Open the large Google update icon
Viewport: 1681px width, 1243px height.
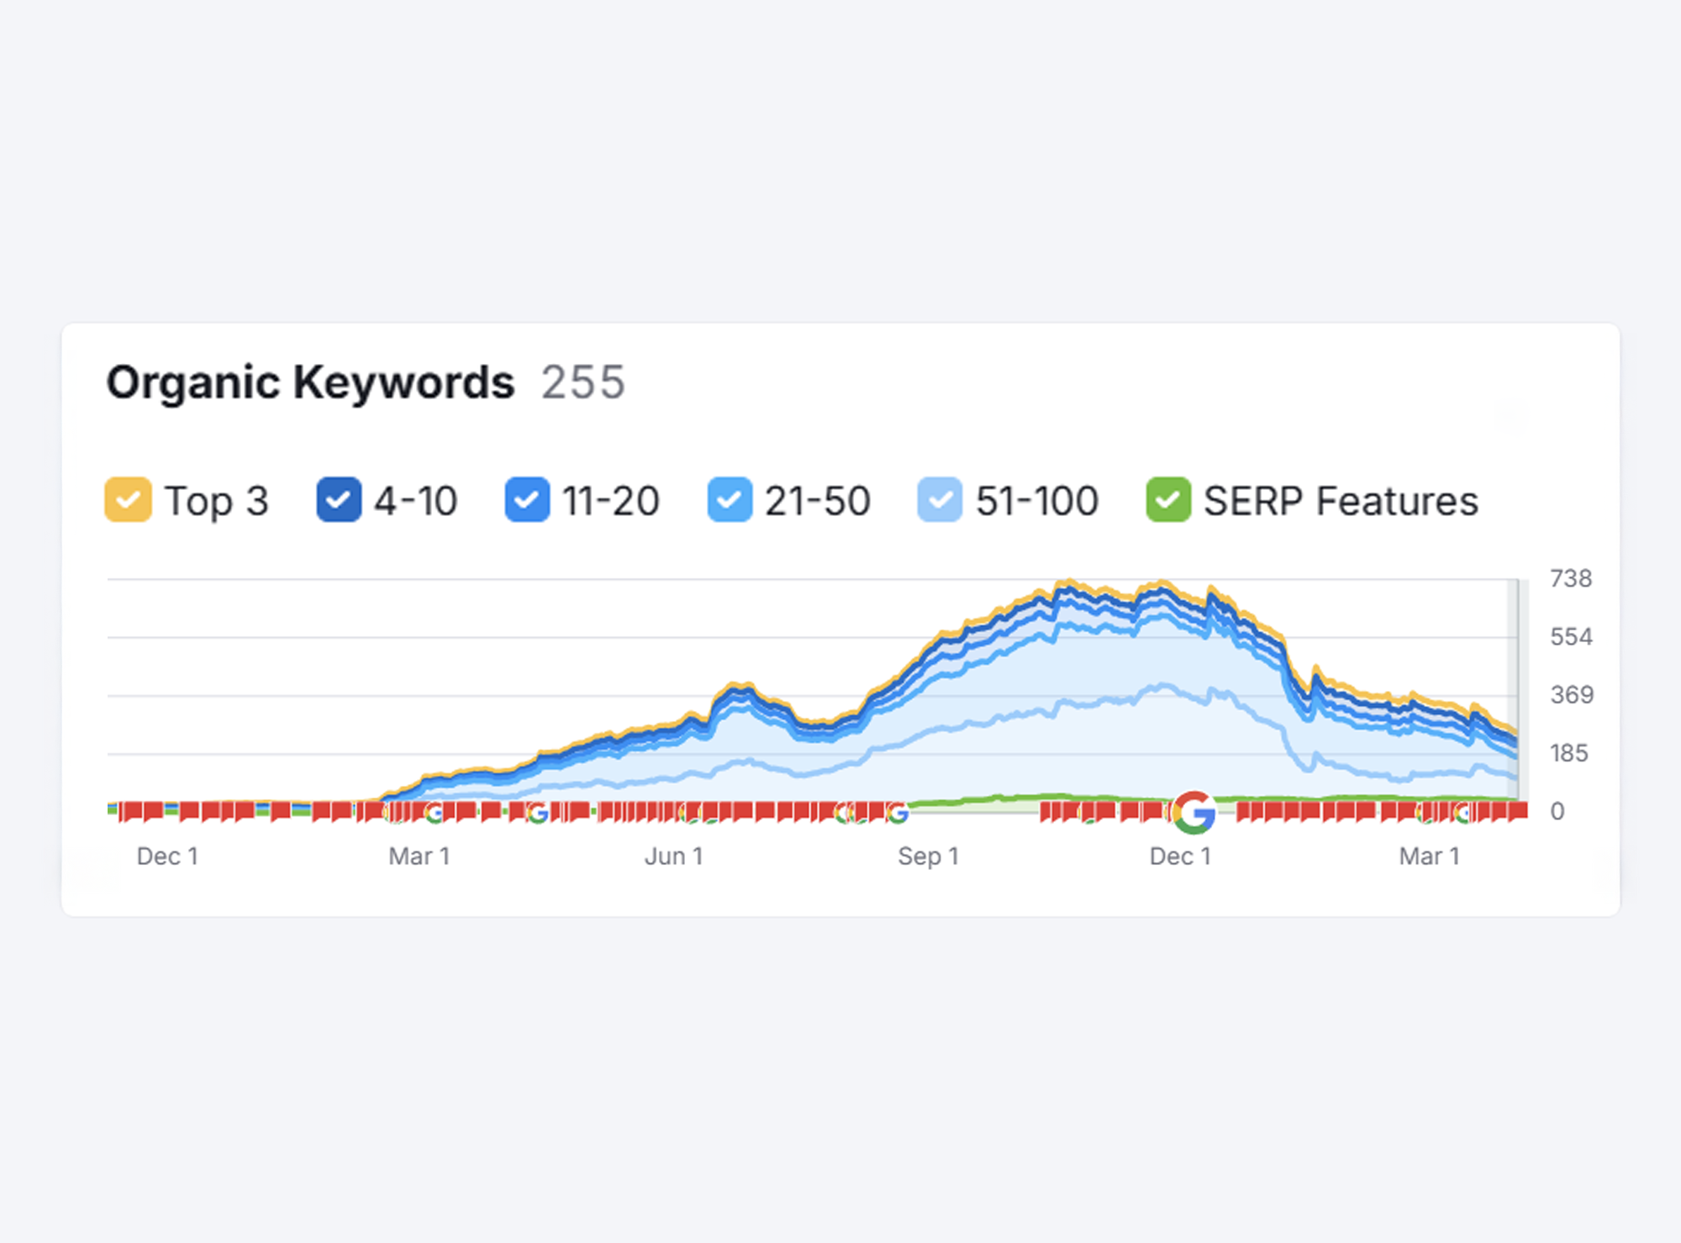click(1194, 812)
